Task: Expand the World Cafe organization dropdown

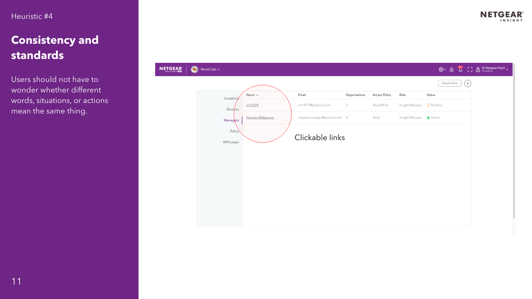Action: (x=210, y=69)
